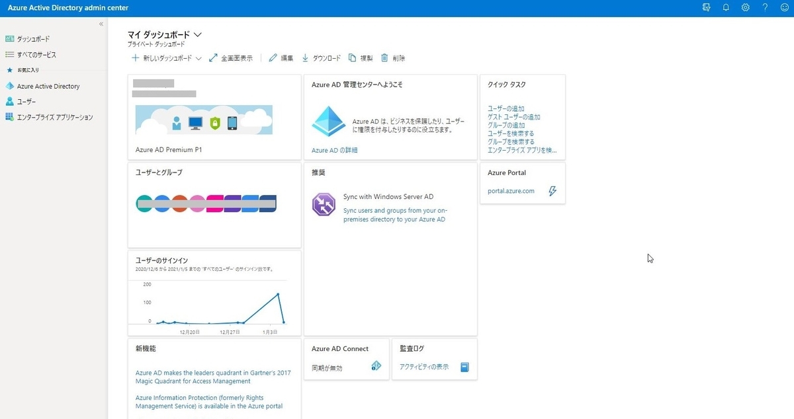Click the ゲスト ユーザーの追加 link
The height and width of the screenshot is (419, 794).
point(514,117)
